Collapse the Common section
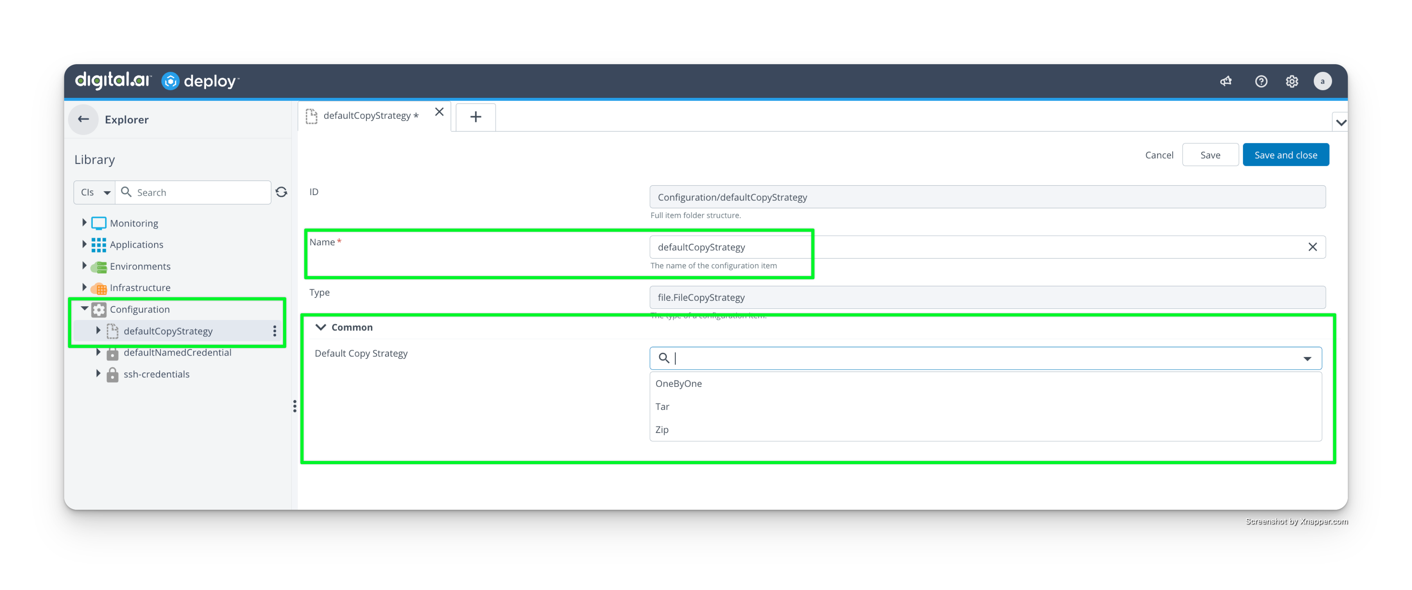The width and height of the screenshot is (1412, 590). click(x=321, y=327)
